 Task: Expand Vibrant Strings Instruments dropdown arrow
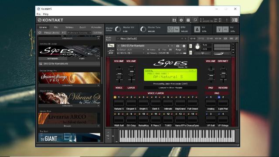pyautogui.click(x=99, y=106)
